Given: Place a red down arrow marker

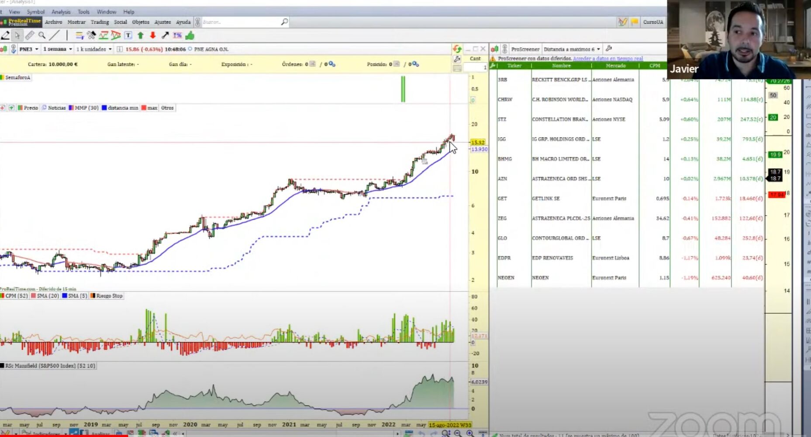Looking at the screenshot, I should click(153, 35).
